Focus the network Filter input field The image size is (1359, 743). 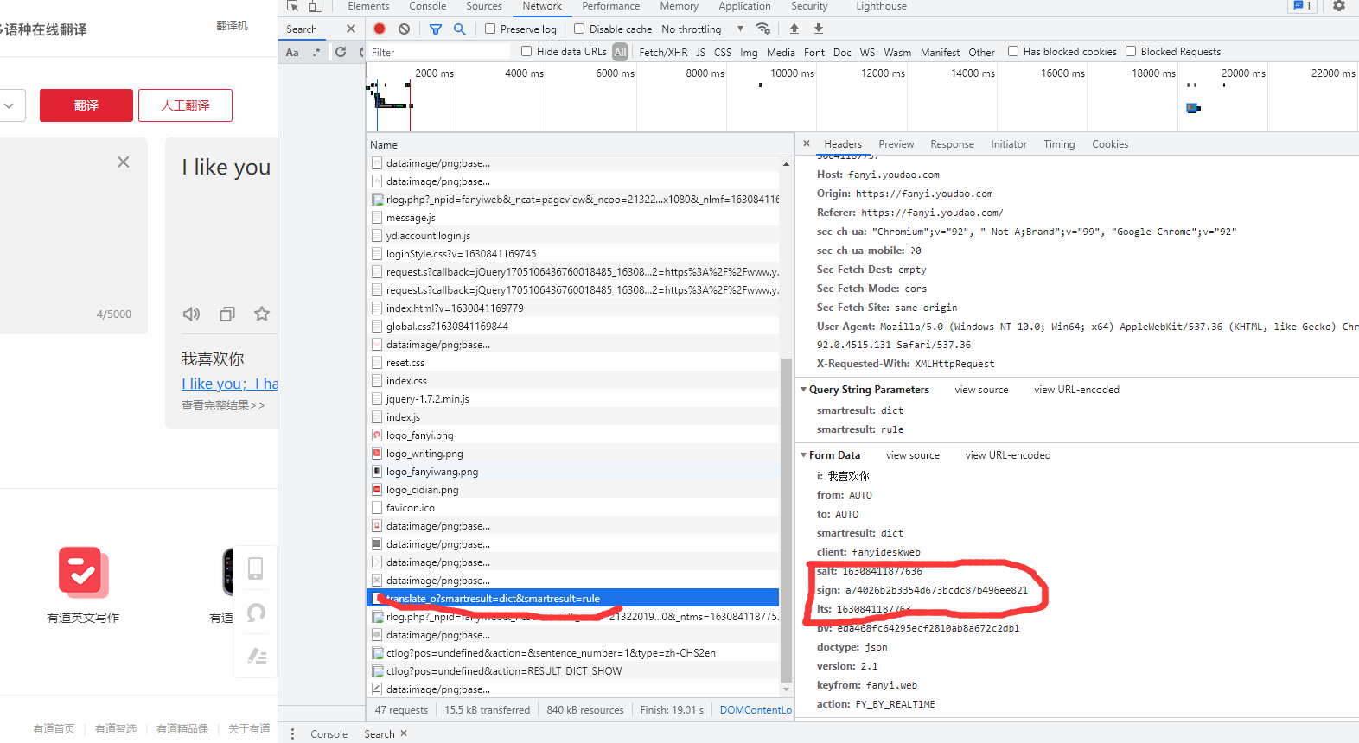pos(439,52)
